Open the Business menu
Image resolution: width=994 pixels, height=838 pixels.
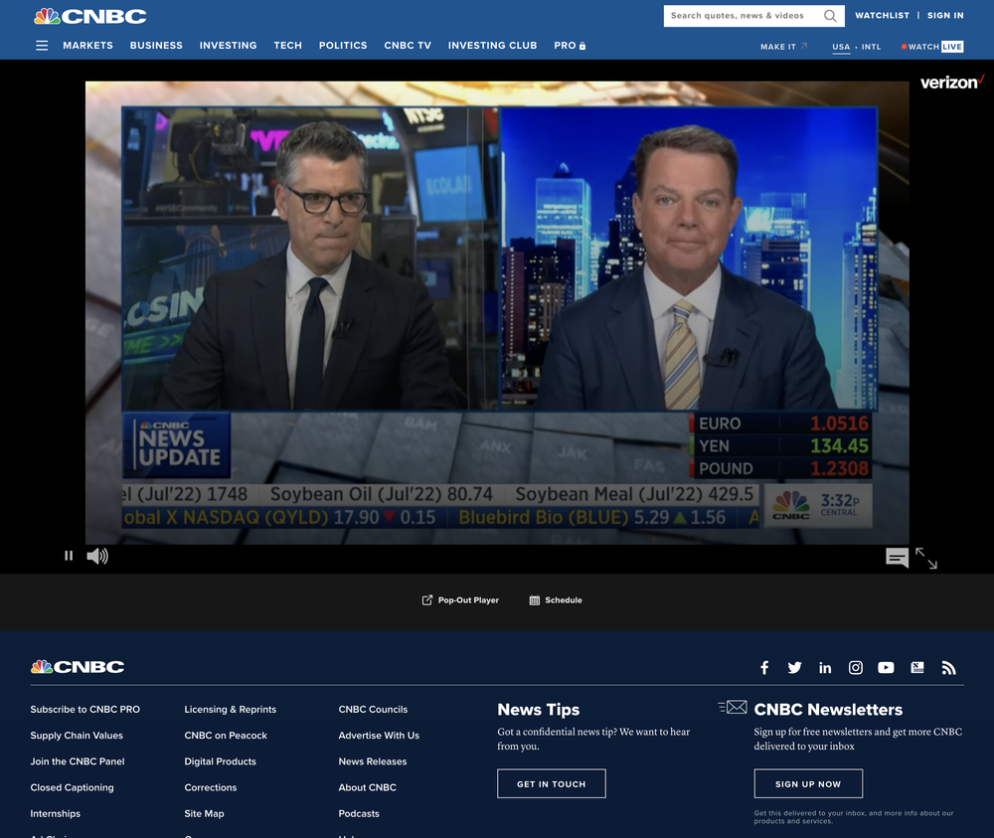156,46
